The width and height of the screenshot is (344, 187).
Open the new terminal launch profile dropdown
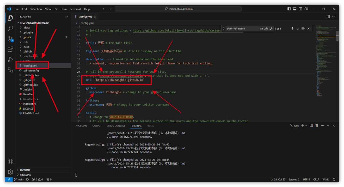306,126
